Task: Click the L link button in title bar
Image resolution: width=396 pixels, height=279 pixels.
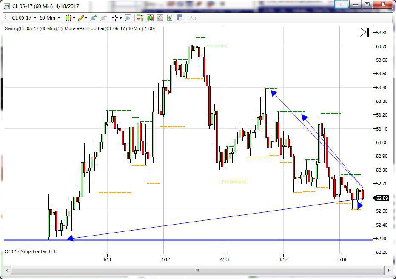Action: coord(342,4)
